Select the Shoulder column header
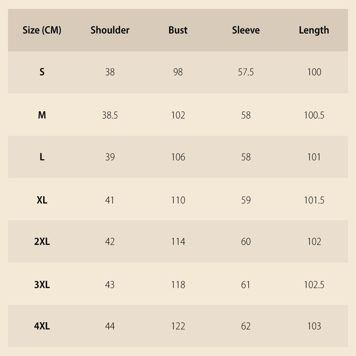The width and height of the screenshot is (356, 356). (x=110, y=30)
